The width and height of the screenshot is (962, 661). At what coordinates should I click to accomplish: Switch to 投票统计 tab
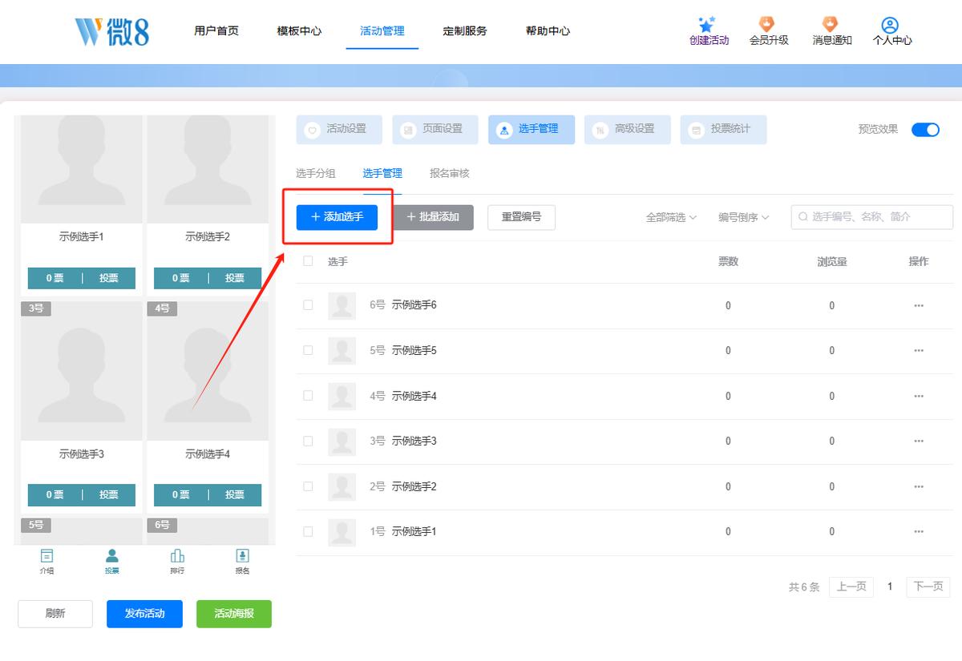tap(724, 129)
